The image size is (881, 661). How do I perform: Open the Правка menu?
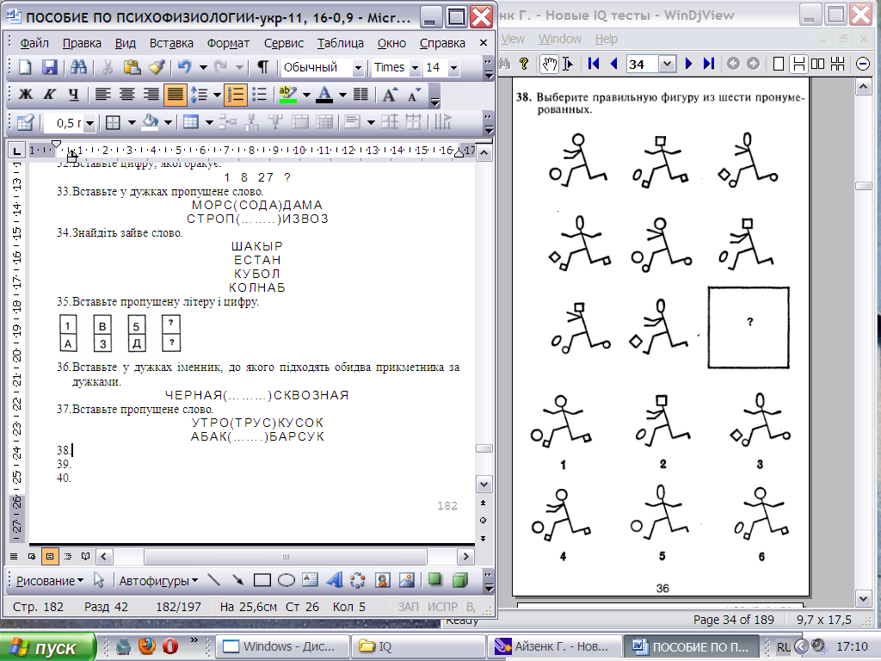(82, 43)
